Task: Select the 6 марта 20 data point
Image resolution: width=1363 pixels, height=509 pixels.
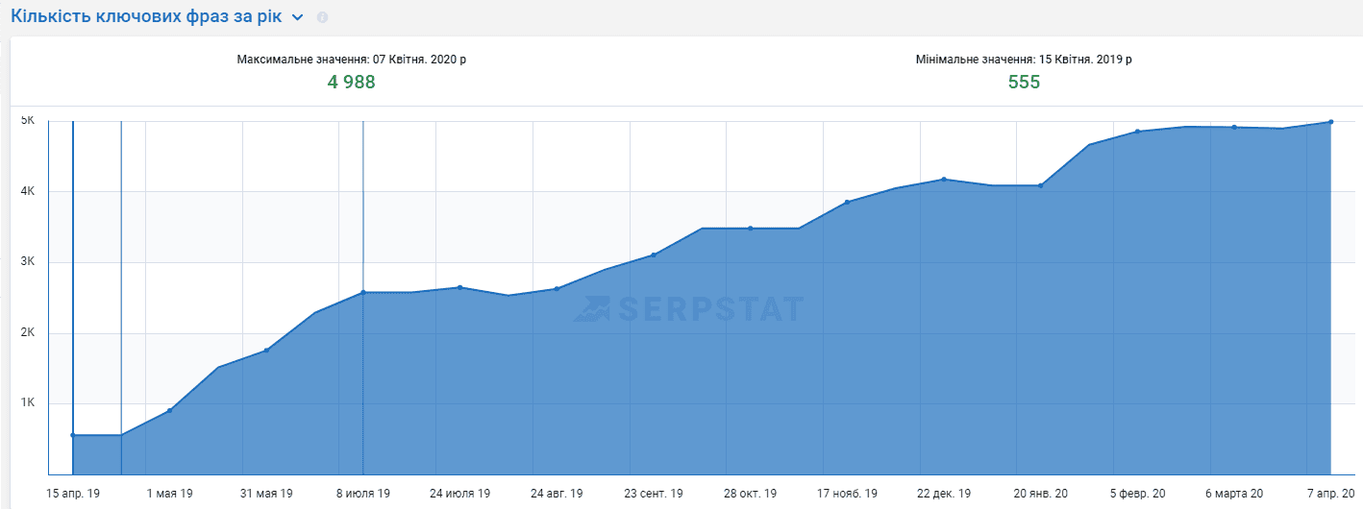Action: coord(1234,127)
